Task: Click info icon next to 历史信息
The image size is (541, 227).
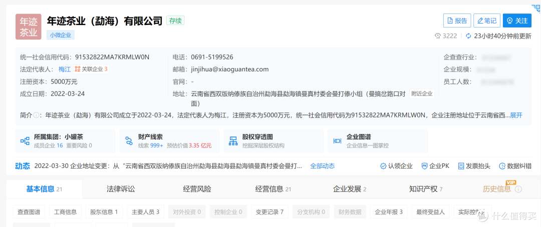Action: pyautogui.click(x=518, y=189)
